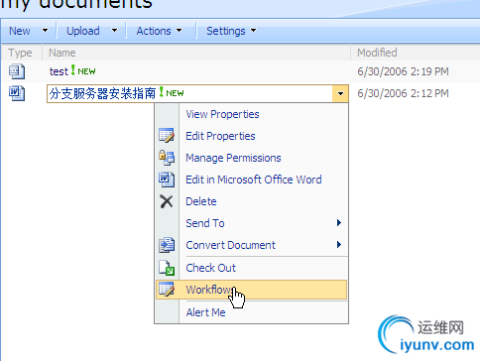Image resolution: width=480 pixels, height=361 pixels.
Task: Click the test document type icon
Action: point(17,71)
